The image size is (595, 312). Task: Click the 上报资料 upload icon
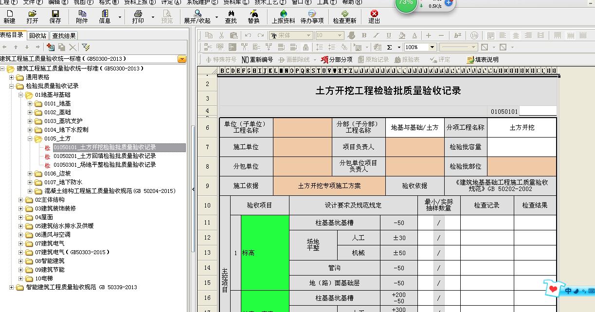coord(283,17)
